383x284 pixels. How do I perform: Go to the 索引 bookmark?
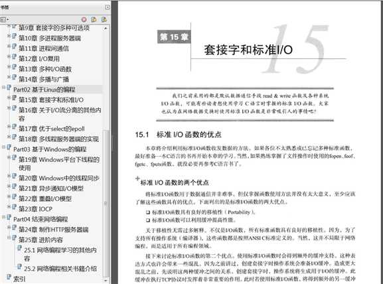pos(19,279)
